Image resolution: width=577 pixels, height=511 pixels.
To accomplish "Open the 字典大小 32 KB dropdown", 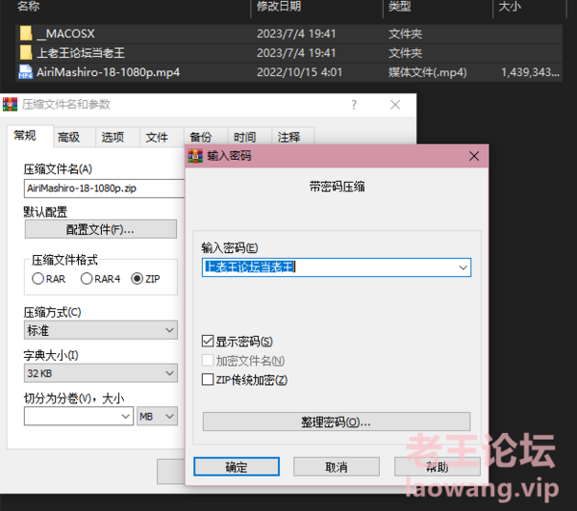I will [101, 373].
